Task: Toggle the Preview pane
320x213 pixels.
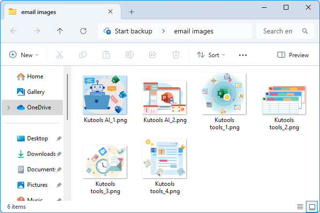Action: tap(293, 55)
